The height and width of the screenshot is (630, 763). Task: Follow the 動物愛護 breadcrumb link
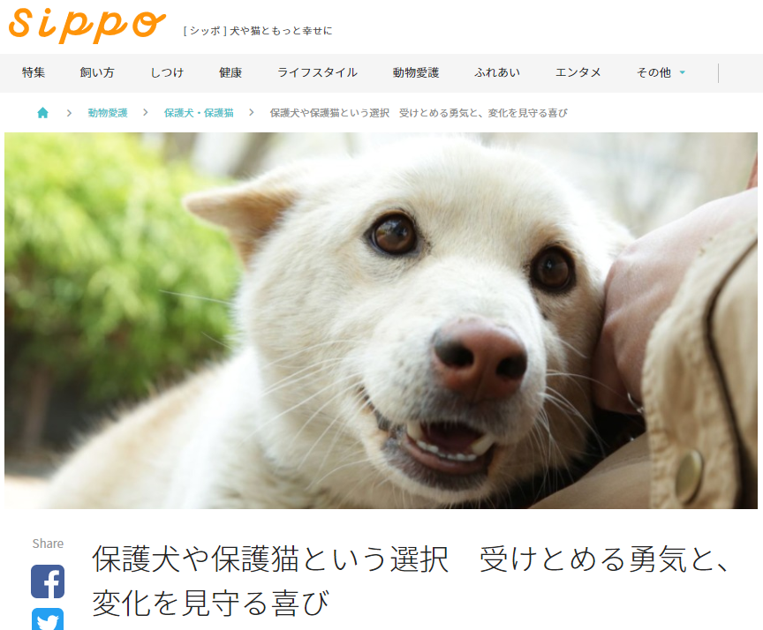(108, 113)
